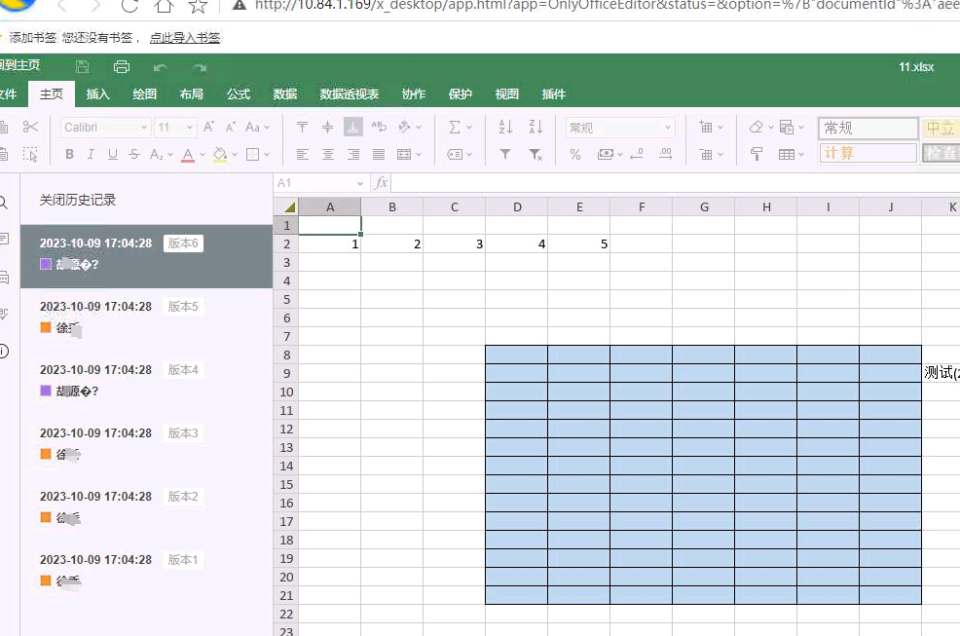Toggle Bold formatting
The height and width of the screenshot is (636, 960).
point(70,155)
